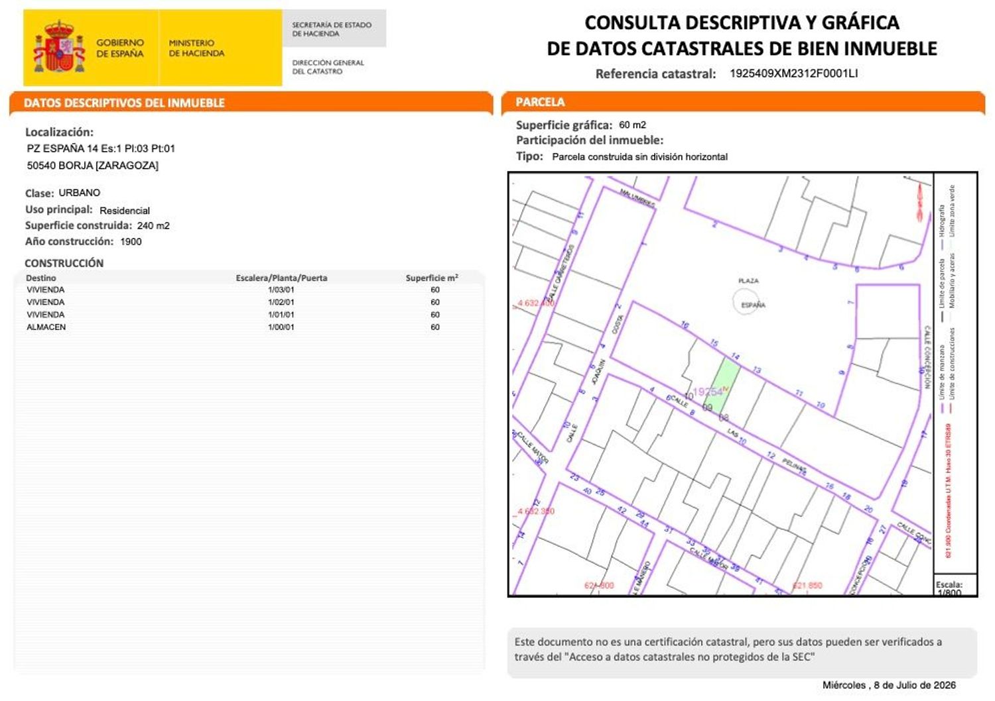
Task: Click the Spanish coat of arms emblem
Action: pos(59,46)
